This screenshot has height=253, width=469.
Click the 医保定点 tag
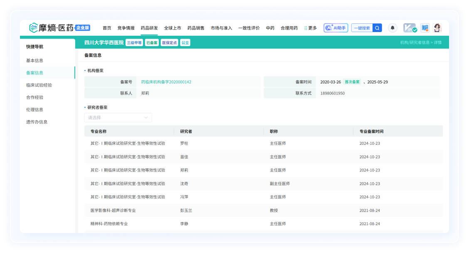point(170,42)
